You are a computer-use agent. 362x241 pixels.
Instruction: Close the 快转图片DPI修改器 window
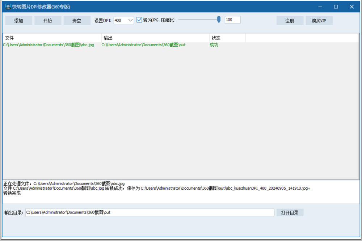click(352, 7)
